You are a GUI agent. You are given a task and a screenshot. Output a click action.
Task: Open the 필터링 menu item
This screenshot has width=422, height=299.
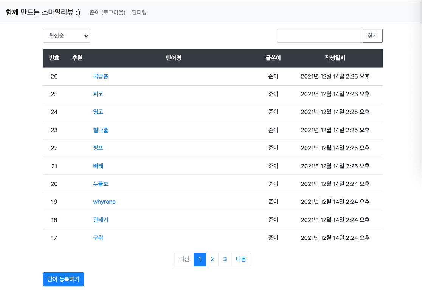point(139,12)
